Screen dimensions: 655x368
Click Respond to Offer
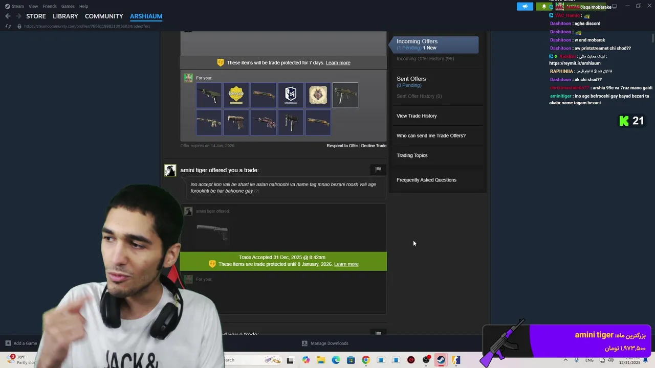coord(342,146)
